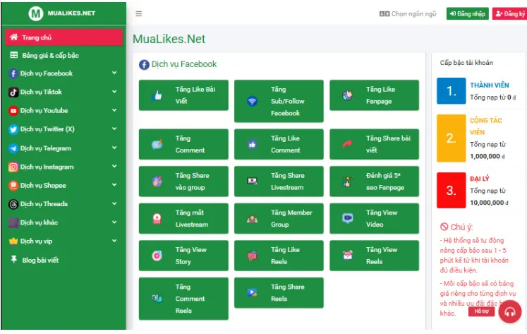This screenshot has width=527, height=334.
Task: Open the hamburger menu toggle
Action: click(138, 14)
